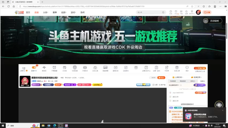Open the 更多 ellipsis icon
The width and height of the screenshot is (228, 128).
(187, 67)
